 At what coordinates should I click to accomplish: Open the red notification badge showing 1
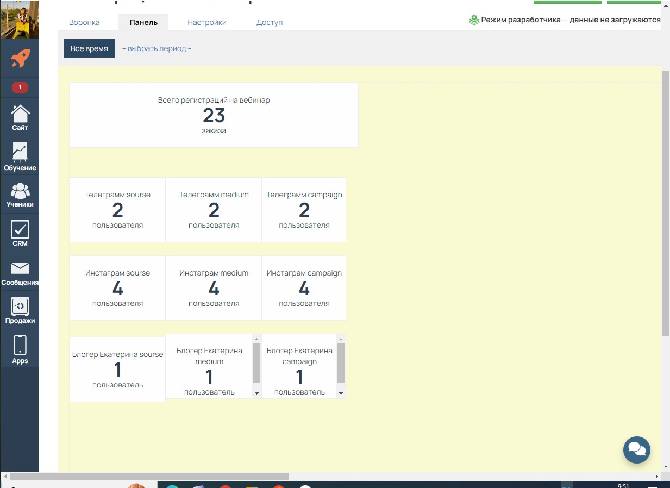20,87
